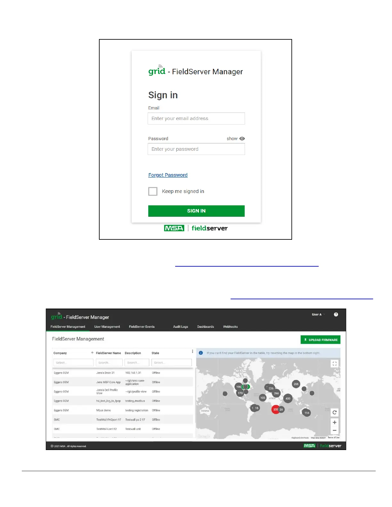The image size is (392, 507).
Task: Click the map cluster marker labeled 196
Action: 239,387
